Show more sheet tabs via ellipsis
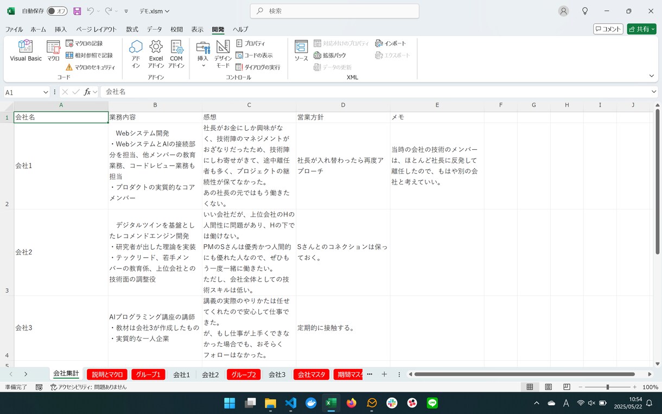This screenshot has height=414, width=662. 370,374
